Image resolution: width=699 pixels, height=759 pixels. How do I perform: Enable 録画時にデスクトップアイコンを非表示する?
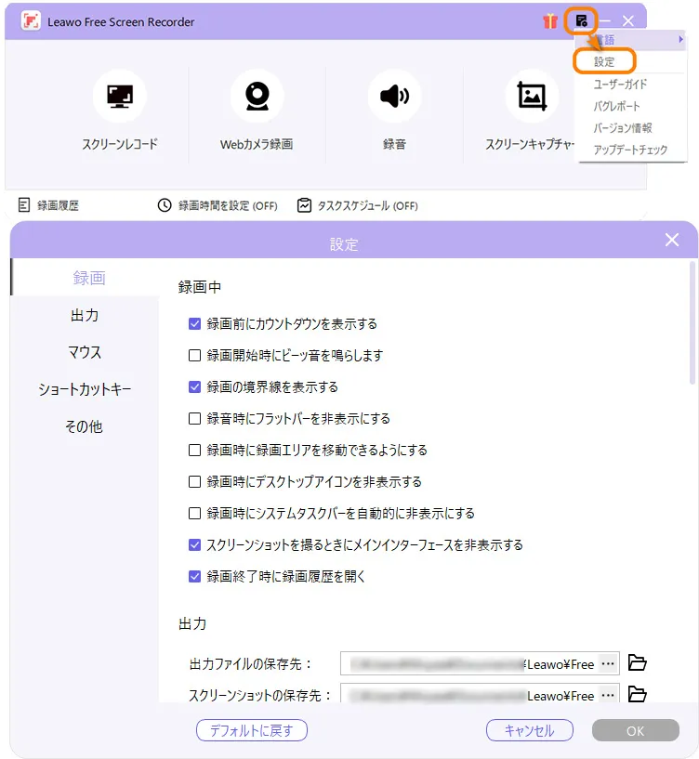point(194,481)
